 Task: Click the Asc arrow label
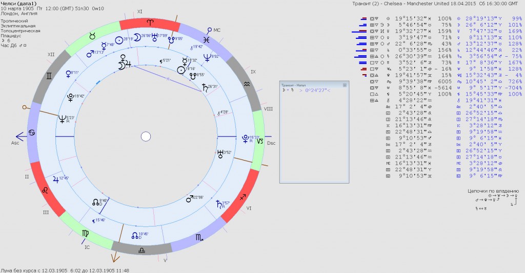(15, 143)
